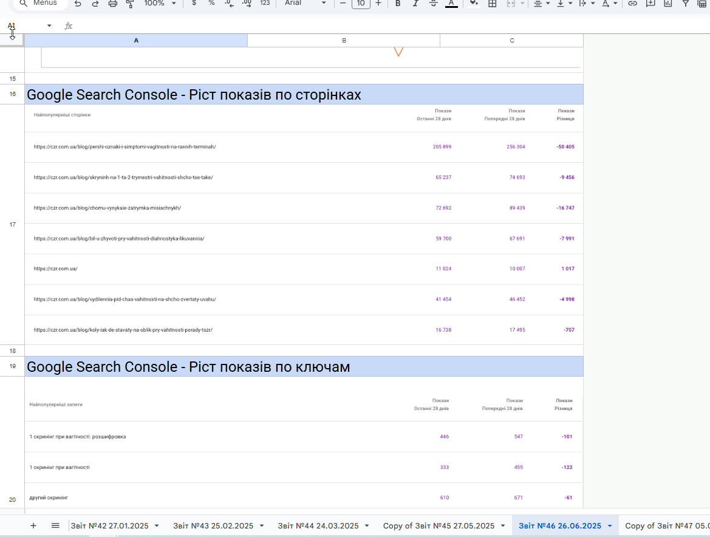The width and height of the screenshot is (710, 537).
Task: Create a filter
Action: pos(686,3)
